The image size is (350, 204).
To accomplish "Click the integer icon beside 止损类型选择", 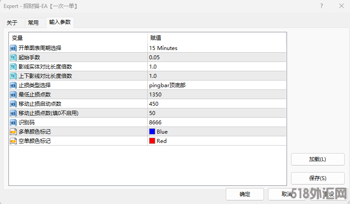I will tap(13, 85).
